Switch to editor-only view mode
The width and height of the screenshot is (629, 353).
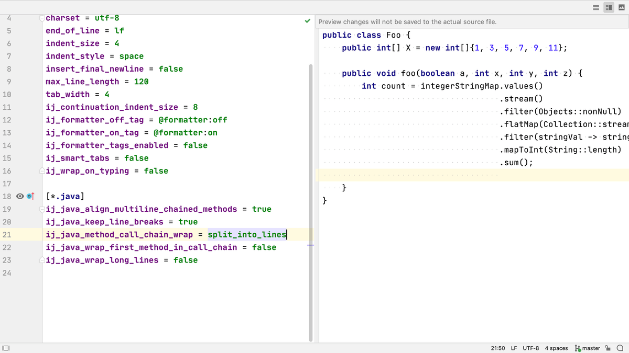(595, 7)
